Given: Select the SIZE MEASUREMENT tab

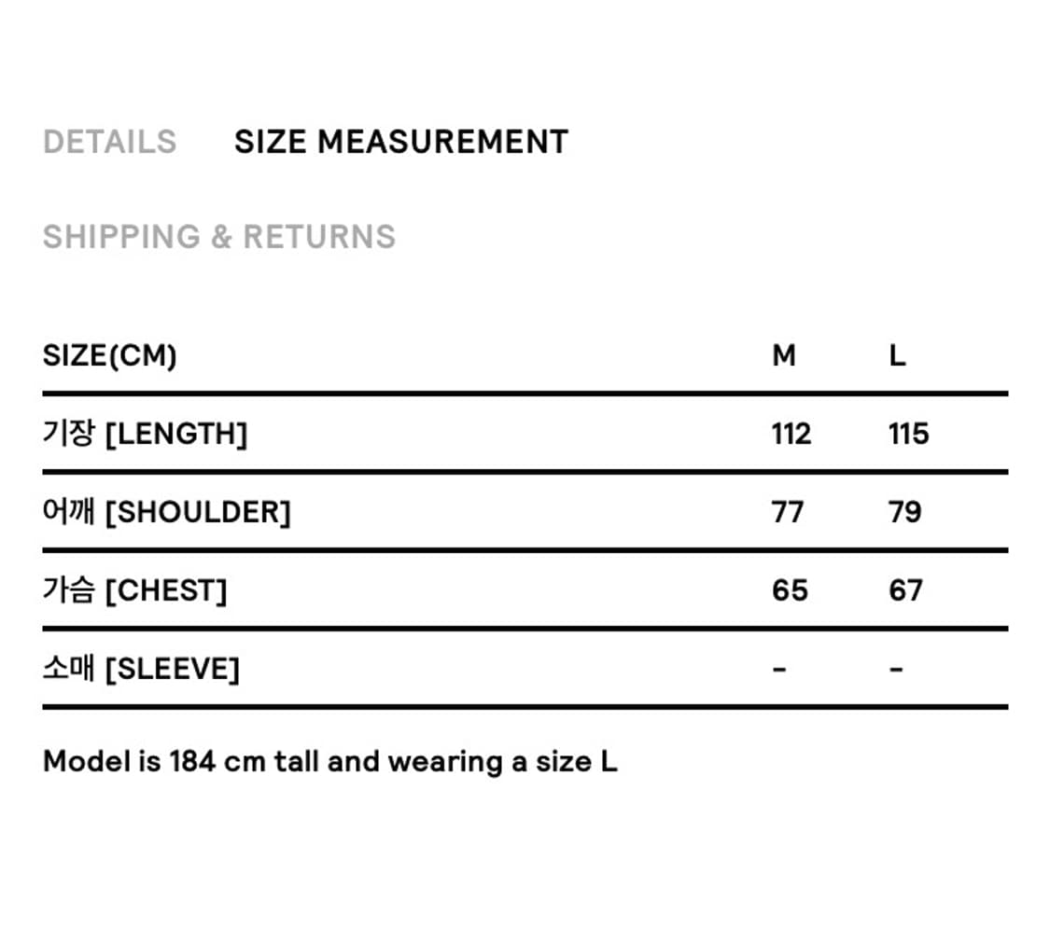Looking at the screenshot, I should pos(400,142).
